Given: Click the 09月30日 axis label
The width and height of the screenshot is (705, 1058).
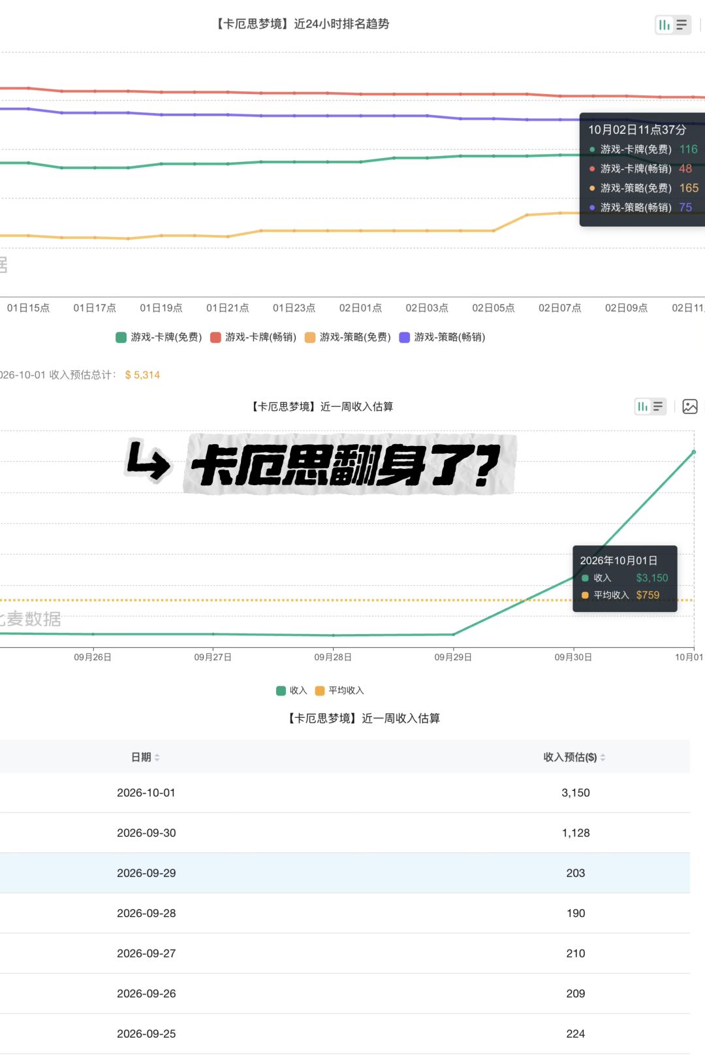Looking at the screenshot, I should 573,657.
